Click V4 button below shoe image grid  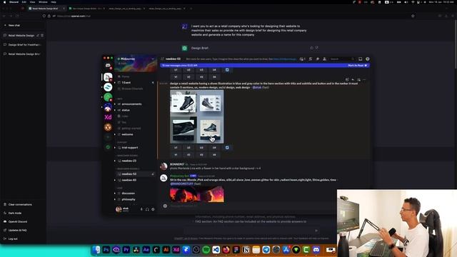coord(214,155)
